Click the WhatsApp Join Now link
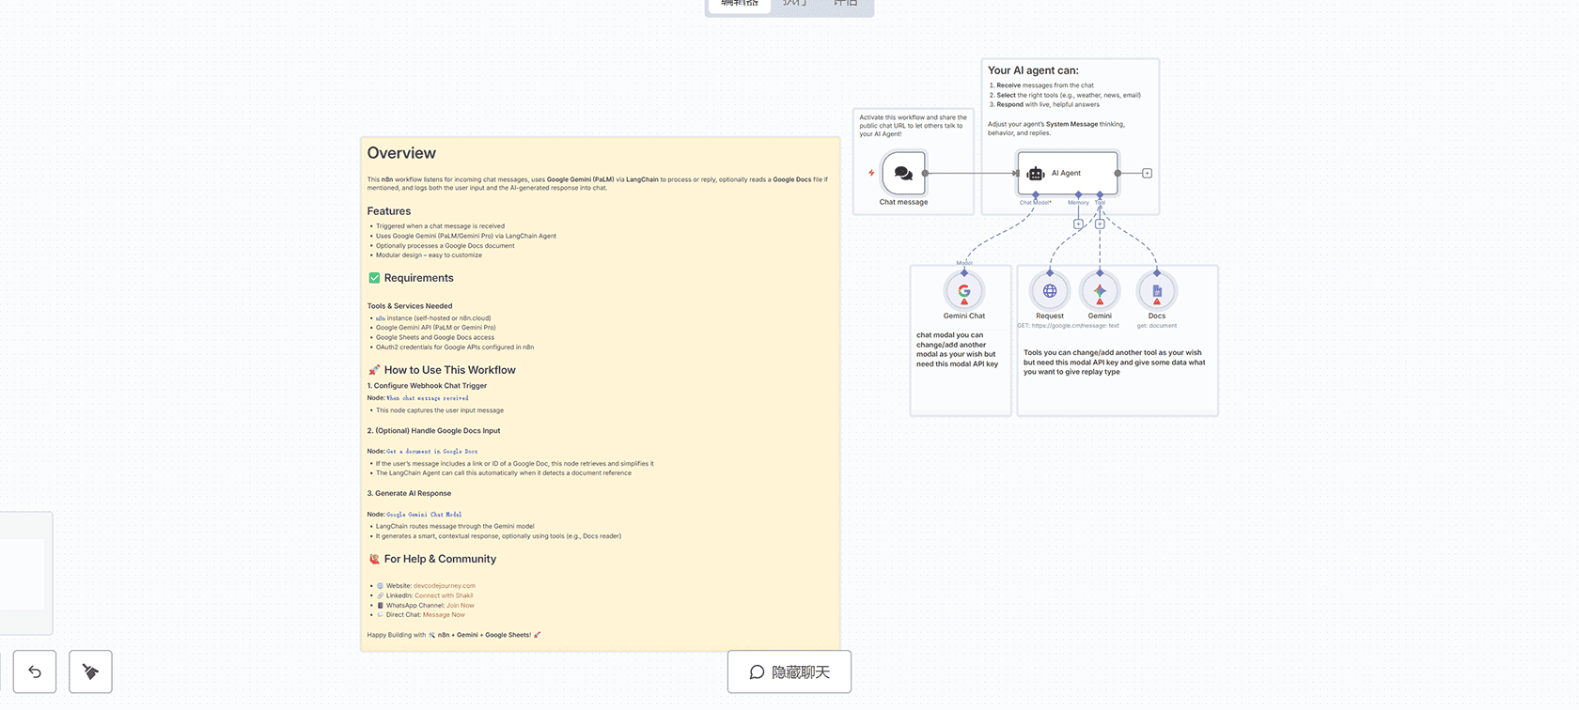The image size is (1579, 710). (460, 605)
